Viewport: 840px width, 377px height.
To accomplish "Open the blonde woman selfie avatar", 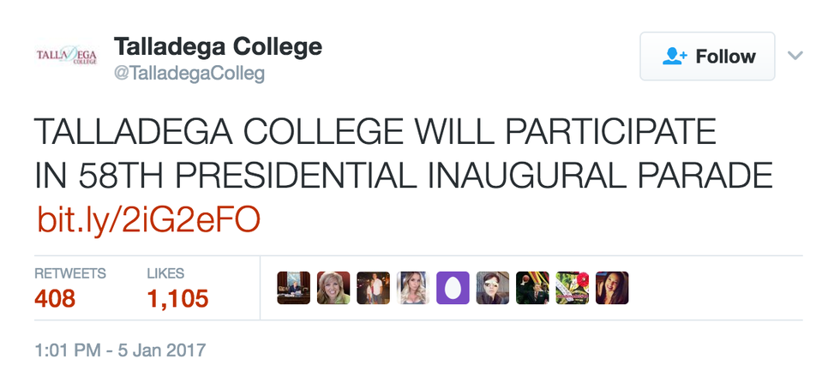I will pos(412,288).
